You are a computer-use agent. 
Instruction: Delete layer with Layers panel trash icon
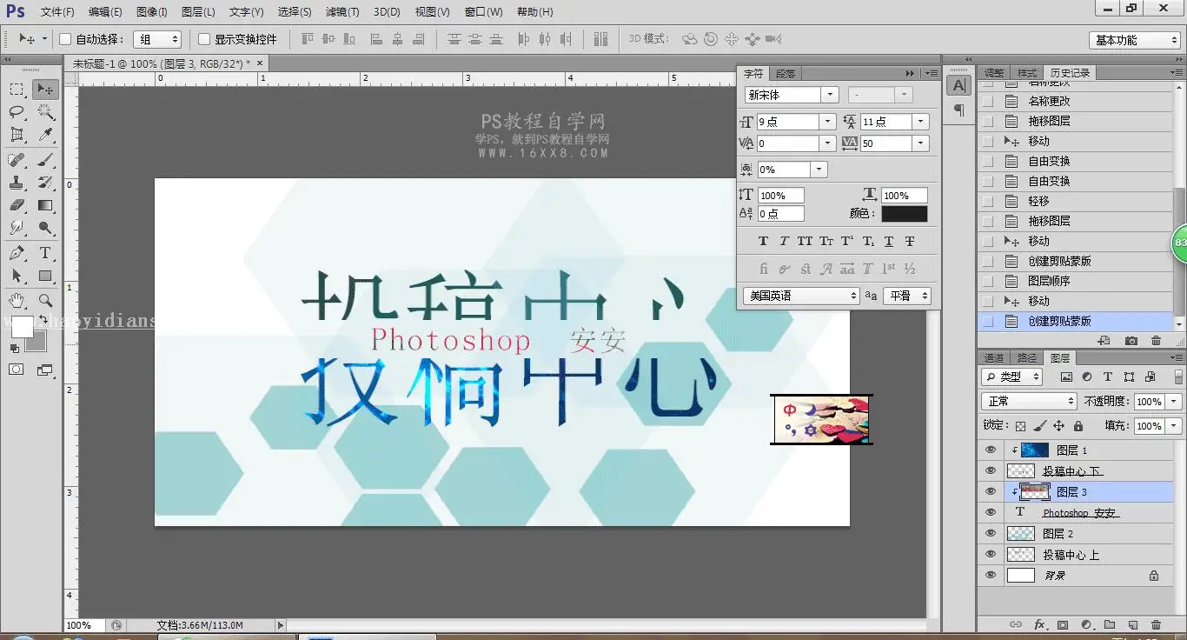[x=1156, y=624]
